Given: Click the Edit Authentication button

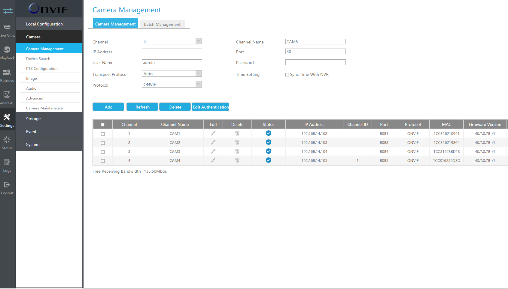Looking at the screenshot, I should (x=210, y=107).
